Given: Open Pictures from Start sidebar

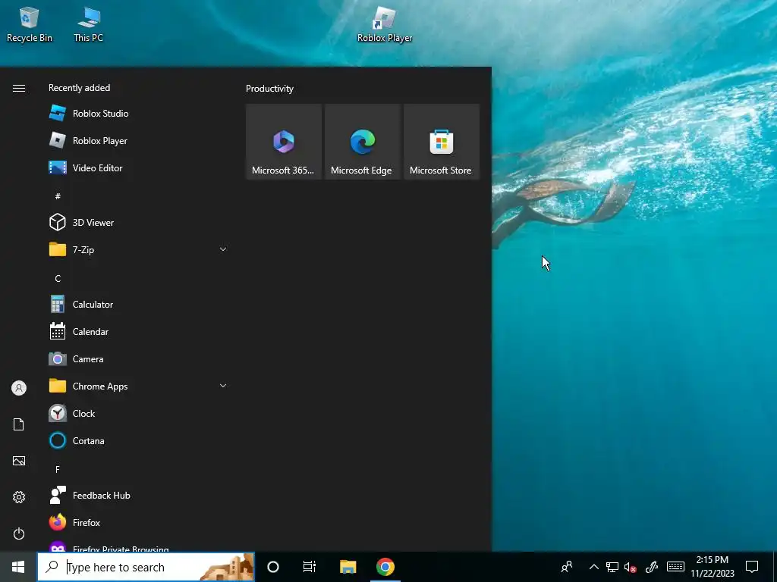Looking at the screenshot, I should 19,461.
